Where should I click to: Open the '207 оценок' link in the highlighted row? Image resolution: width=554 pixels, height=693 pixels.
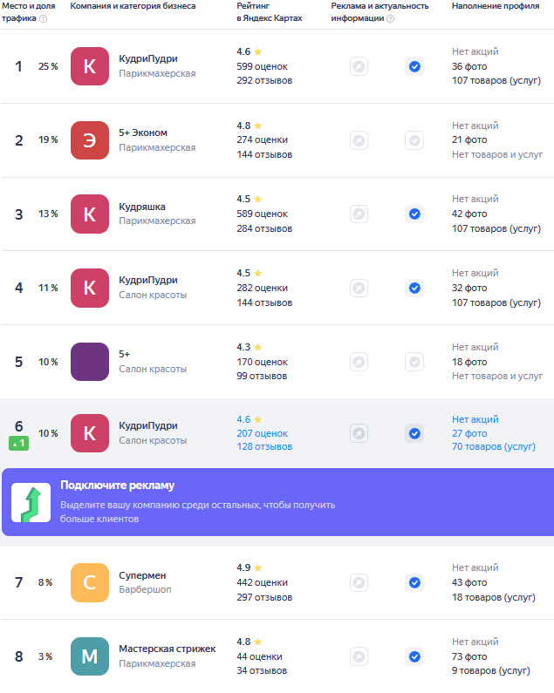pyautogui.click(x=262, y=433)
